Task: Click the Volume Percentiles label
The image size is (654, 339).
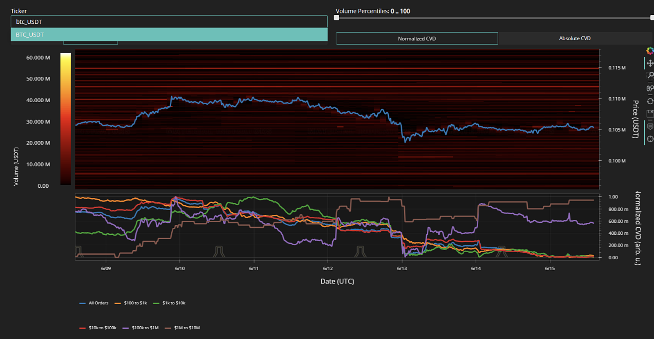Action: coord(373,11)
